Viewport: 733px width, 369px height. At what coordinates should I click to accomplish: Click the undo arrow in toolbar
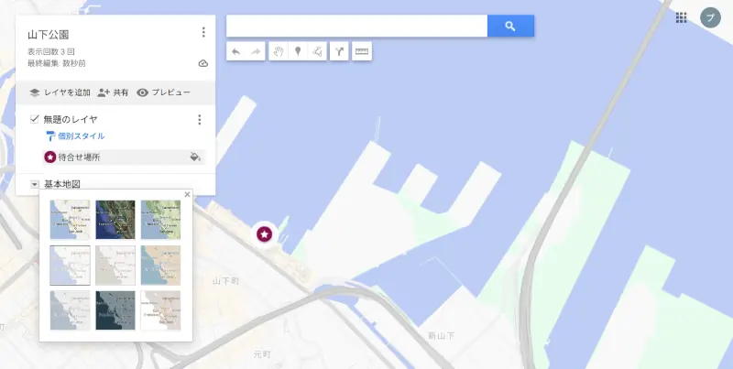tap(236, 52)
